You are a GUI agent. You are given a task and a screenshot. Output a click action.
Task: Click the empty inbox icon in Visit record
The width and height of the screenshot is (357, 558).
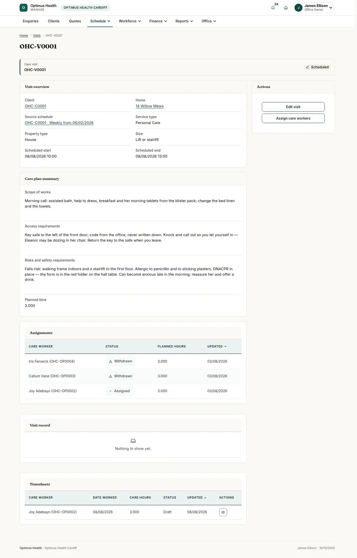pos(133,441)
